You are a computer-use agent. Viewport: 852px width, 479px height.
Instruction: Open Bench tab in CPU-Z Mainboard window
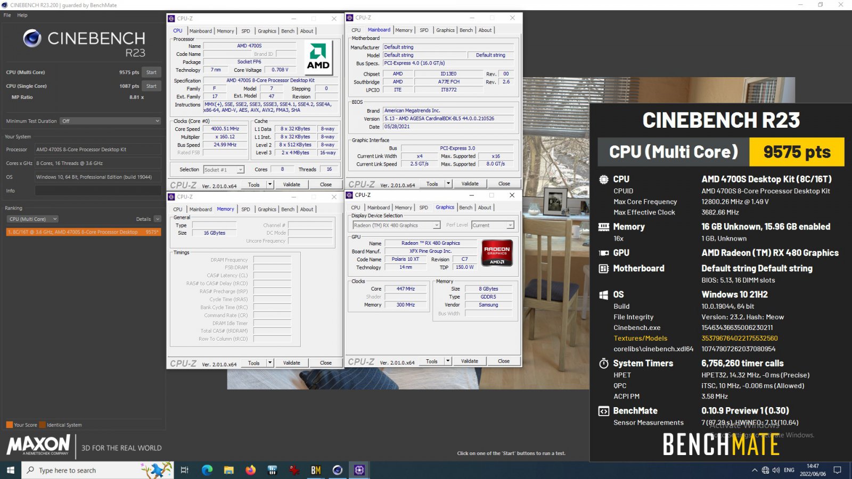click(466, 30)
